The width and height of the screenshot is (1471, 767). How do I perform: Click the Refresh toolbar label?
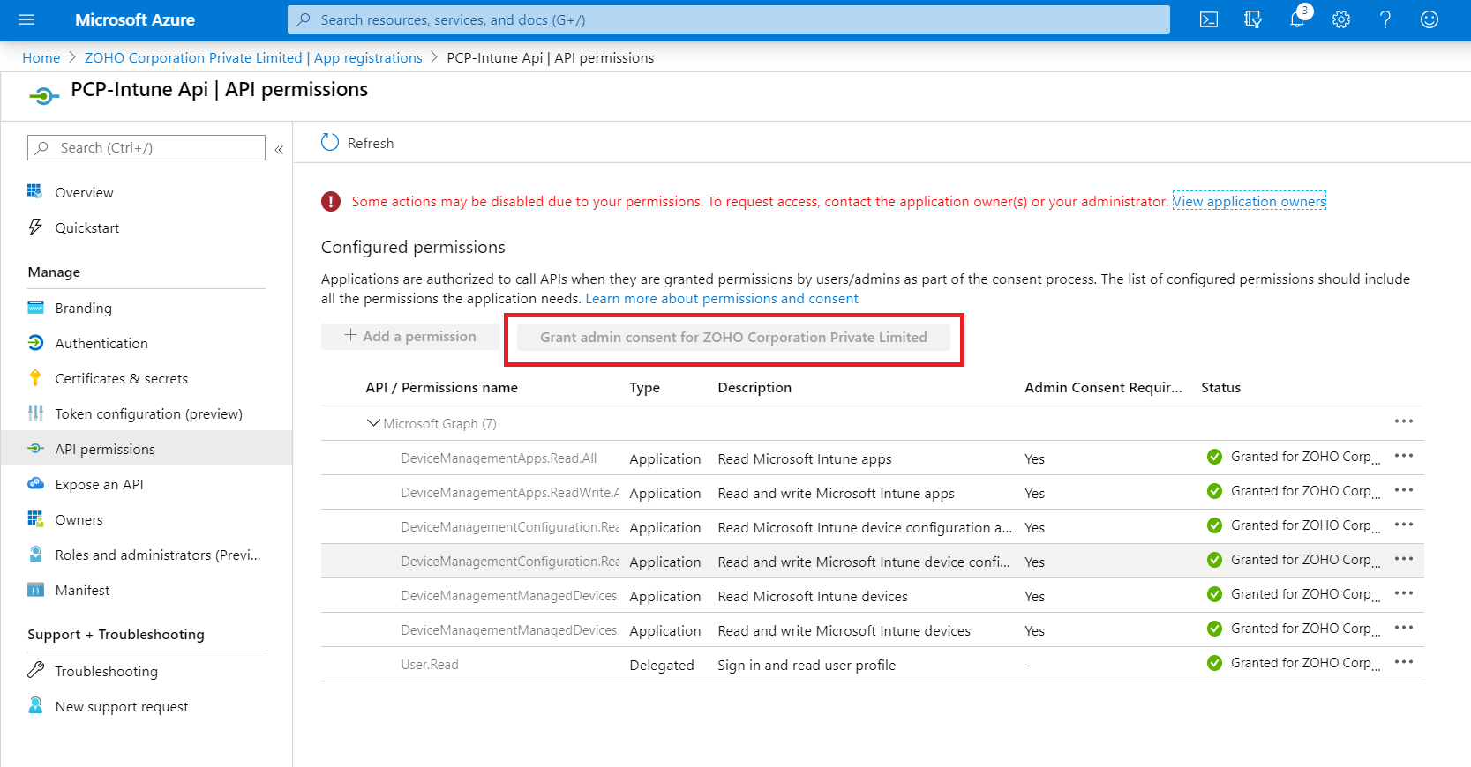(371, 143)
